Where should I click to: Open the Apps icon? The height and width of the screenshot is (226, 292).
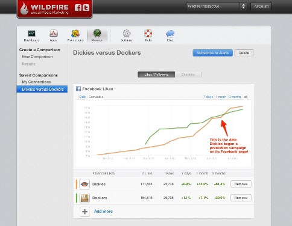pos(54,34)
